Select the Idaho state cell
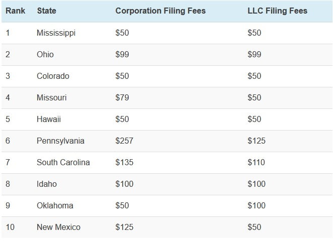This screenshot has height=241, width=333. 47,184
